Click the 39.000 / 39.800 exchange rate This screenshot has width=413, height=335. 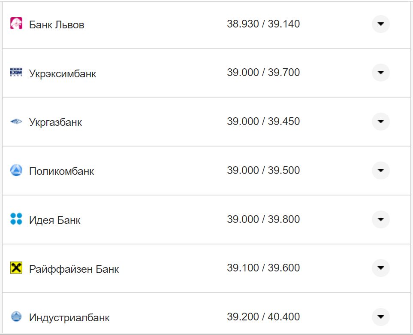[263, 219]
